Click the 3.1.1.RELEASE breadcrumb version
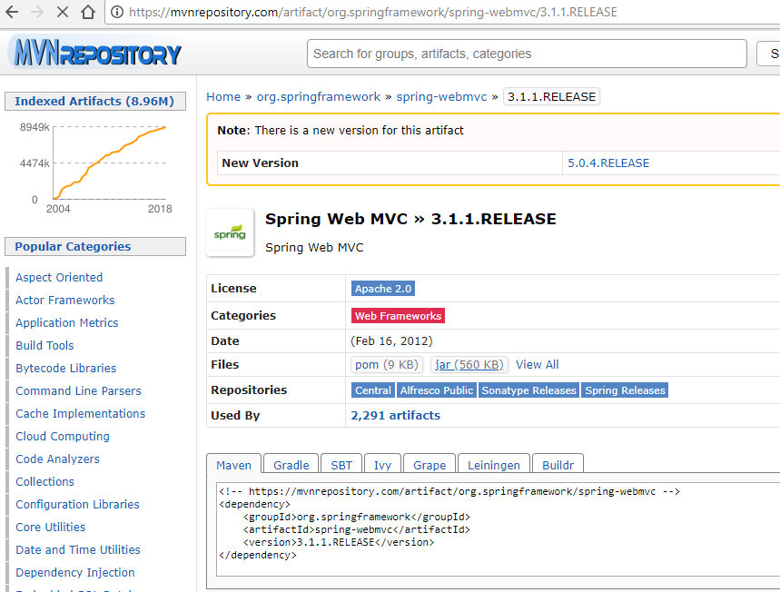780x592 pixels. (552, 96)
